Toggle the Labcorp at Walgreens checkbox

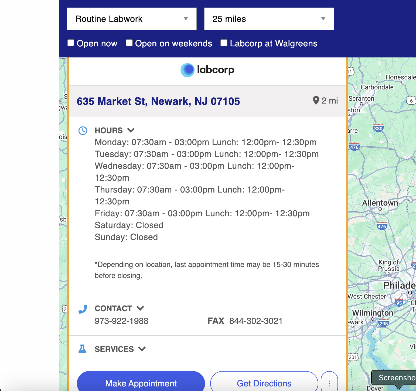224,43
